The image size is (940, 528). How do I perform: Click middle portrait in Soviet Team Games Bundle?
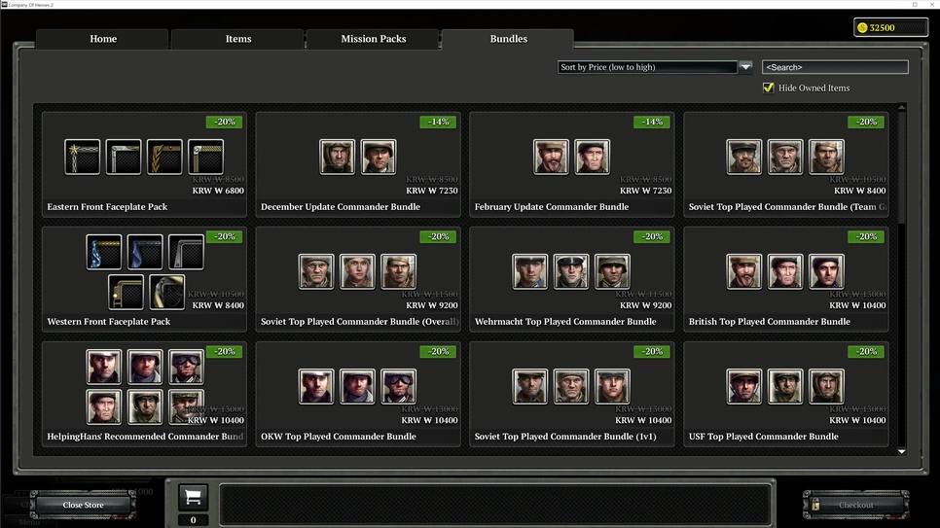(785, 157)
